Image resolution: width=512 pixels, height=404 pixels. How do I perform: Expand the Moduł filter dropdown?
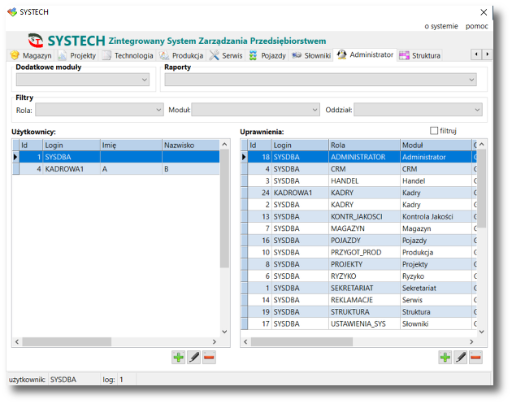(255, 110)
